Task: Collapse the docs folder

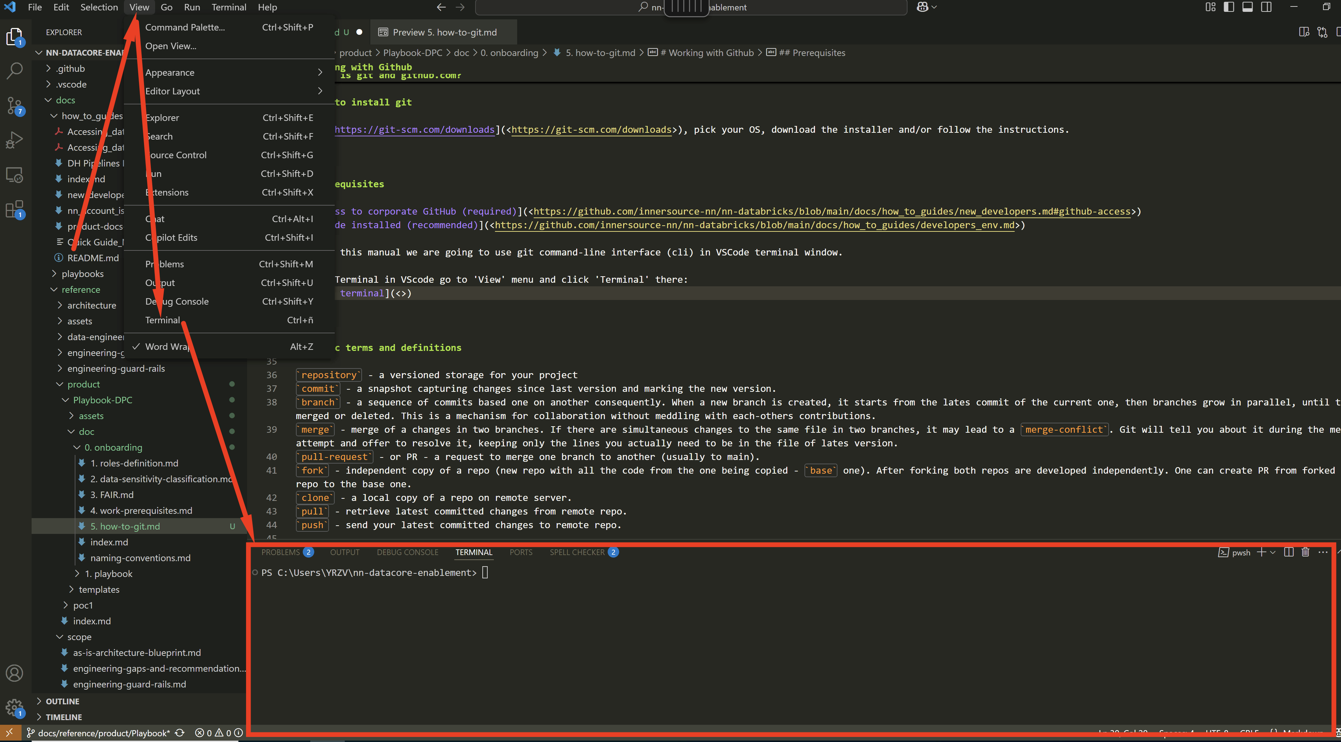Action: [x=65, y=100]
